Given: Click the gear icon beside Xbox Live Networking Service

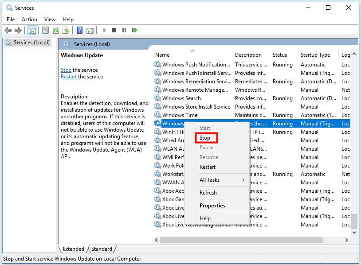Looking at the screenshot, I should (x=158, y=224).
